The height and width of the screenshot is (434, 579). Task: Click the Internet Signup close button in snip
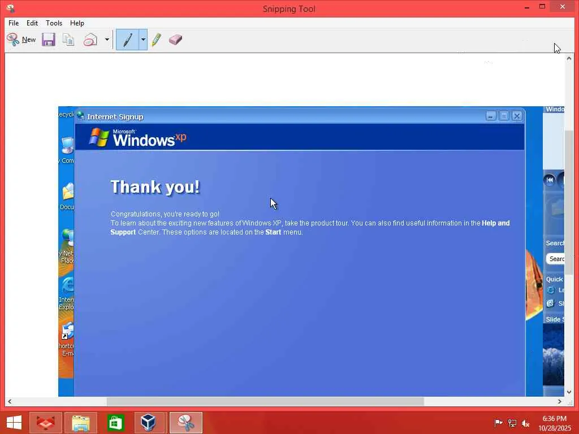pyautogui.click(x=517, y=116)
